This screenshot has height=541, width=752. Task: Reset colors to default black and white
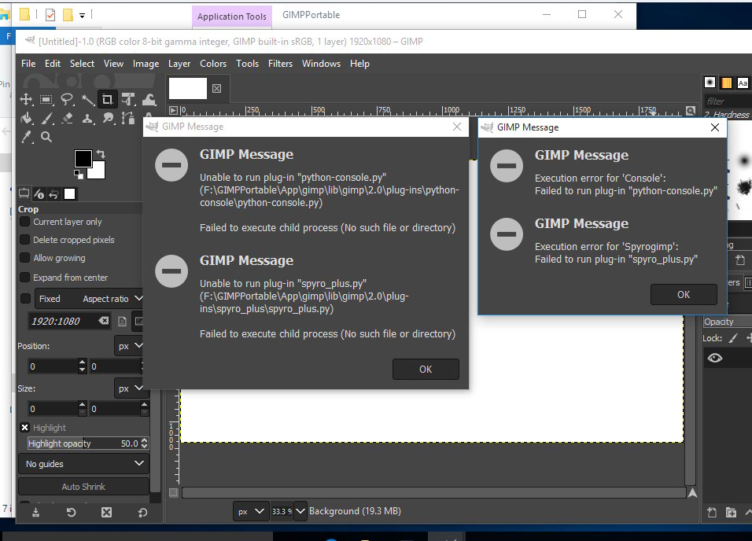coord(78,174)
